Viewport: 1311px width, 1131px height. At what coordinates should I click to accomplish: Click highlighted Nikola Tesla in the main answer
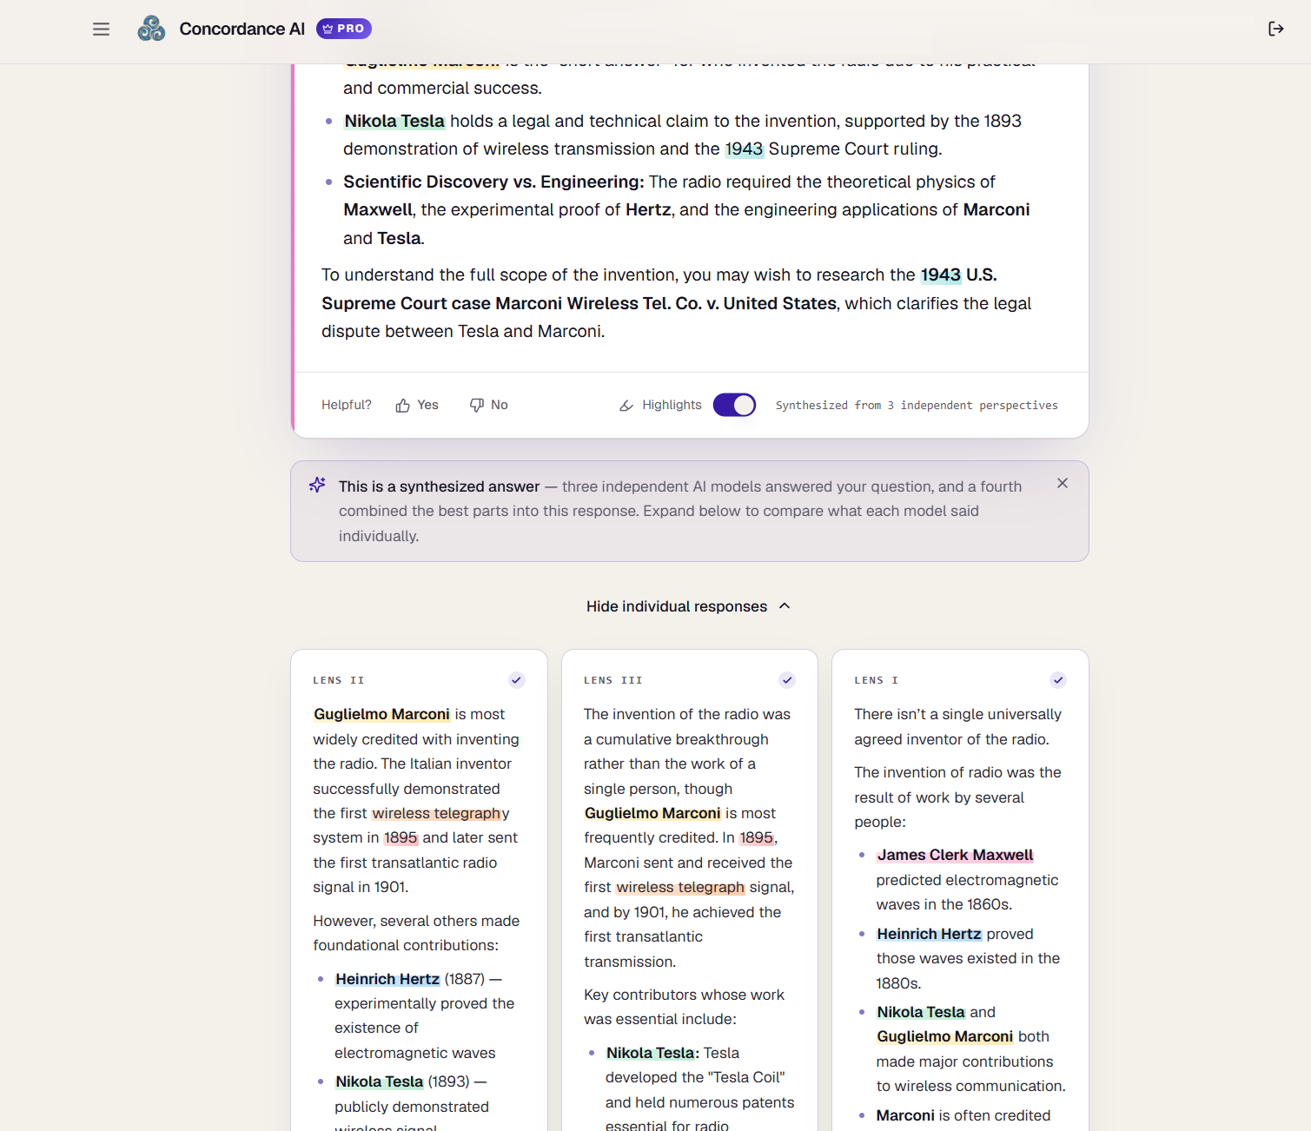(x=394, y=122)
